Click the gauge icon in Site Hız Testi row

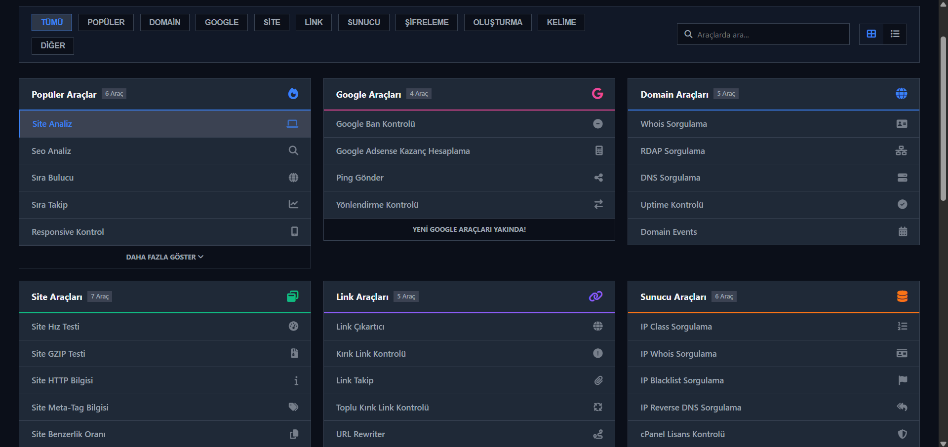[293, 326]
